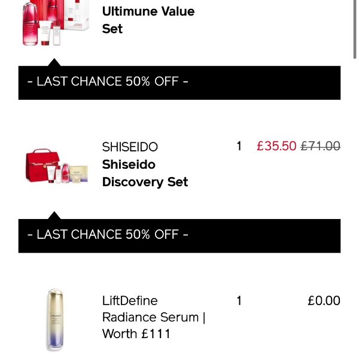Open the Ultimune Value Set product image
The image size is (359, 359).
[x=54, y=23]
